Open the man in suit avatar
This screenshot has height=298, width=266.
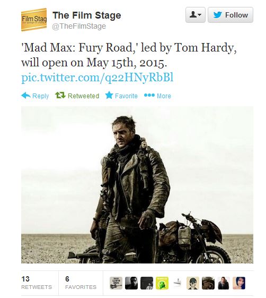[224, 283]
